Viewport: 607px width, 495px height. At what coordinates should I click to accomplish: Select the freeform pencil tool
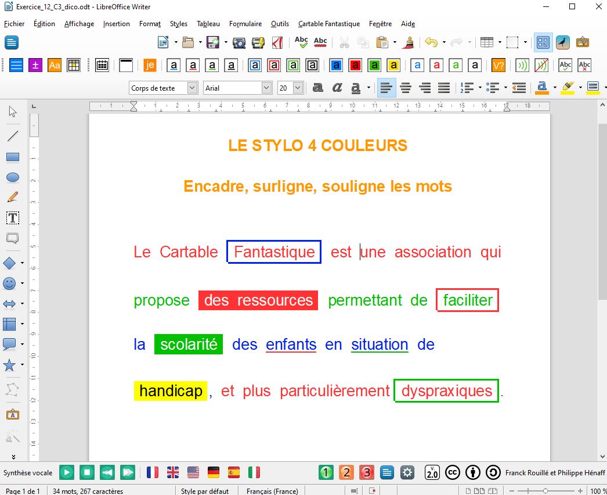click(x=12, y=198)
